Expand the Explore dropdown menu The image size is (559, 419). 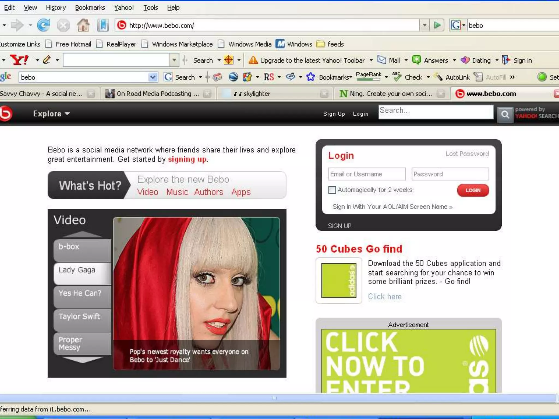click(51, 114)
